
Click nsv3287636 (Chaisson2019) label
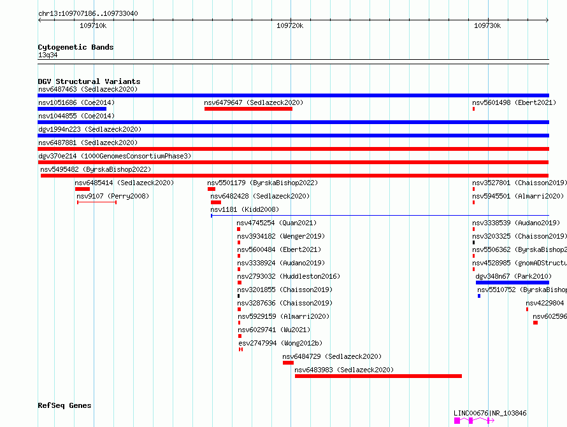point(285,303)
